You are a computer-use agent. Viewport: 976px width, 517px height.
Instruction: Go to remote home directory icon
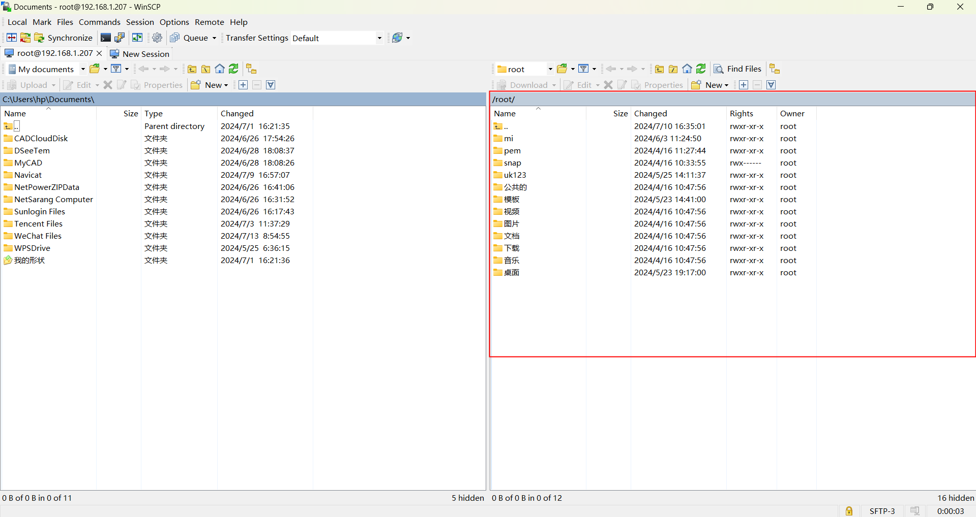pyautogui.click(x=687, y=69)
